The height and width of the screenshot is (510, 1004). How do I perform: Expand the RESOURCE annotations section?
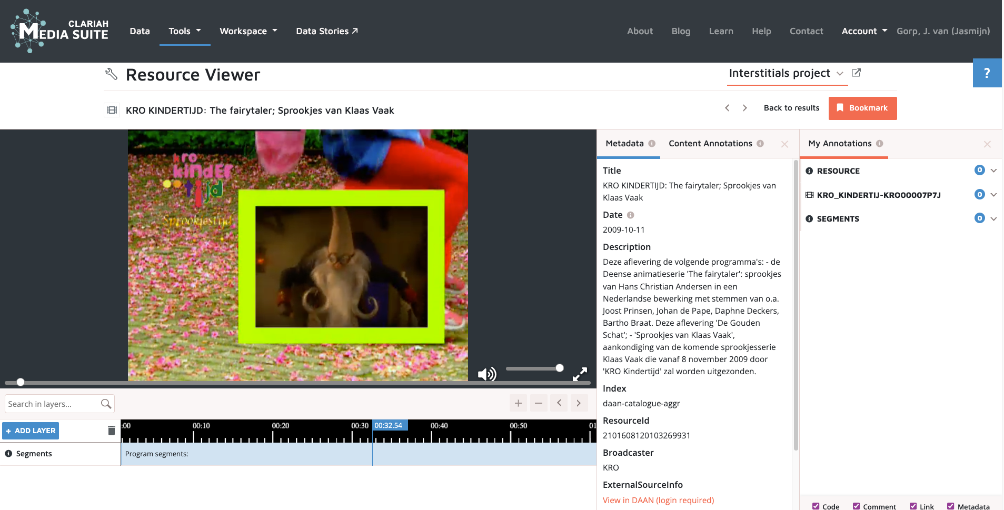[x=993, y=171]
